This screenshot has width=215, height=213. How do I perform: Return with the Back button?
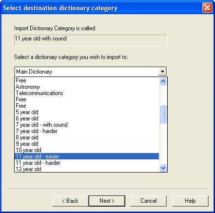point(70,201)
